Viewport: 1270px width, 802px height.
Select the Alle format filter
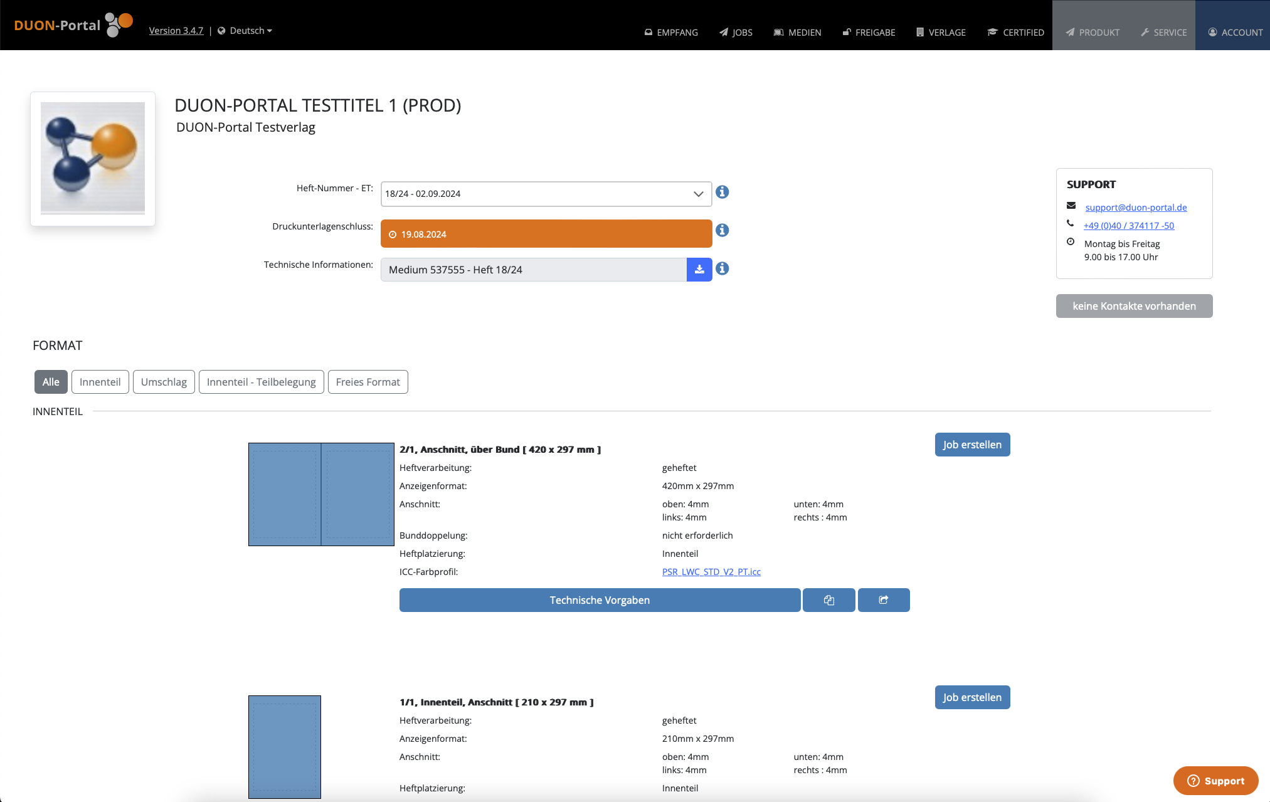[x=51, y=382]
